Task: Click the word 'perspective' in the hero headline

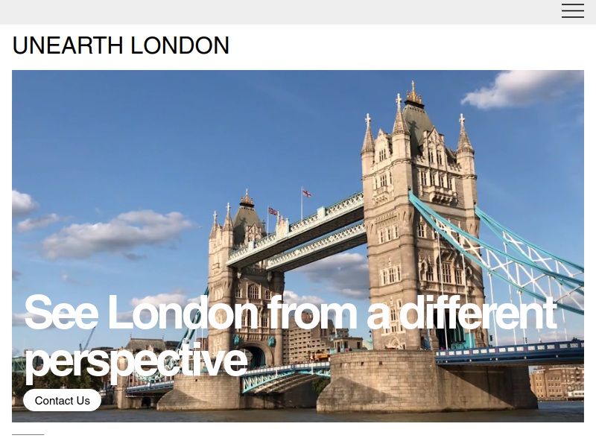Action: pyautogui.click(x=136, y=360)
